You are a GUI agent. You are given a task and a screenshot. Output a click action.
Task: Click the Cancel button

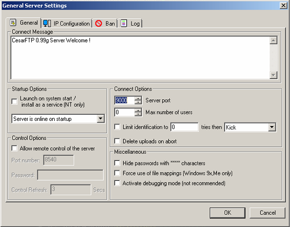[267, 213]
